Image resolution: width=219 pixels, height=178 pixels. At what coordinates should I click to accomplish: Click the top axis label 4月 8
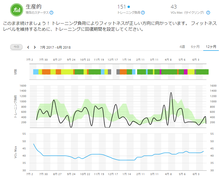168,60
